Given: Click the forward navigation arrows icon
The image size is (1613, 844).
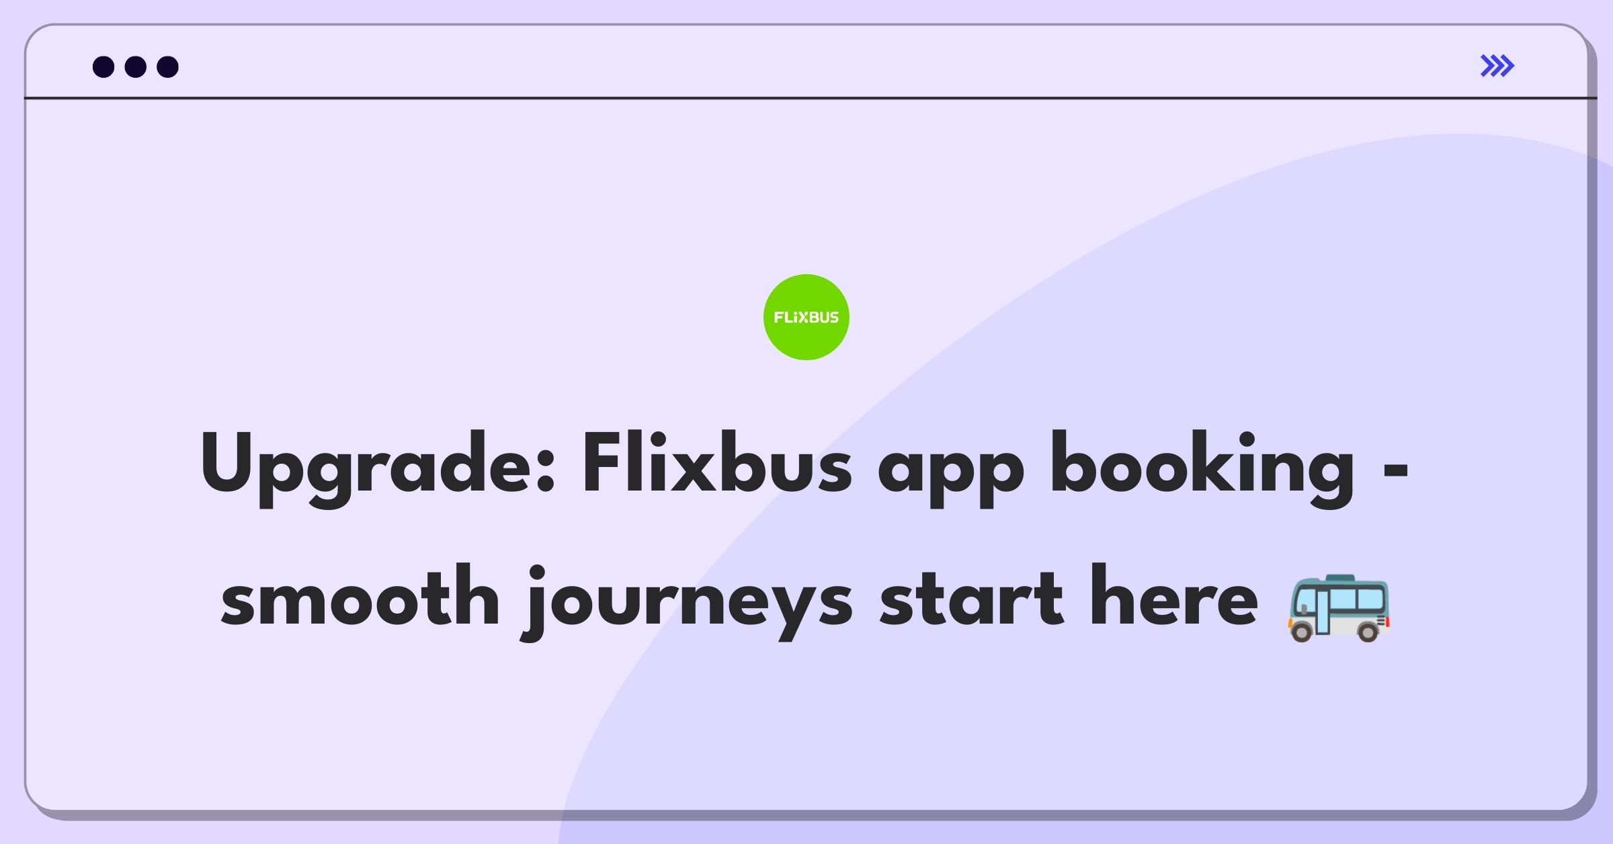Looking at the screenshot, I should [1498, 66].
